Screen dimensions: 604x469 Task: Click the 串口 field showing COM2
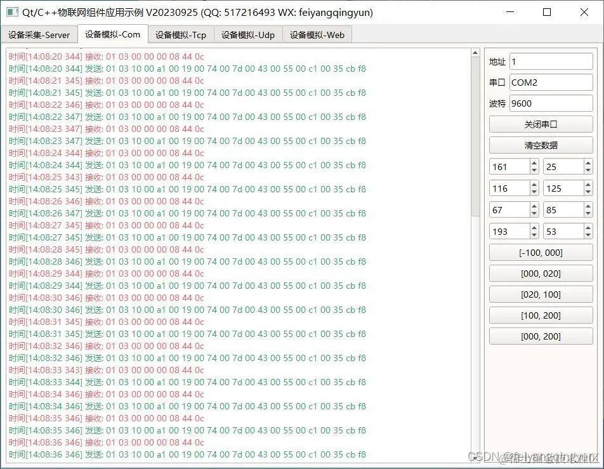point(551,82)
